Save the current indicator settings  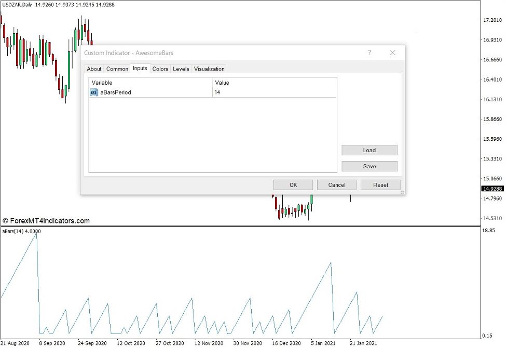369,166
